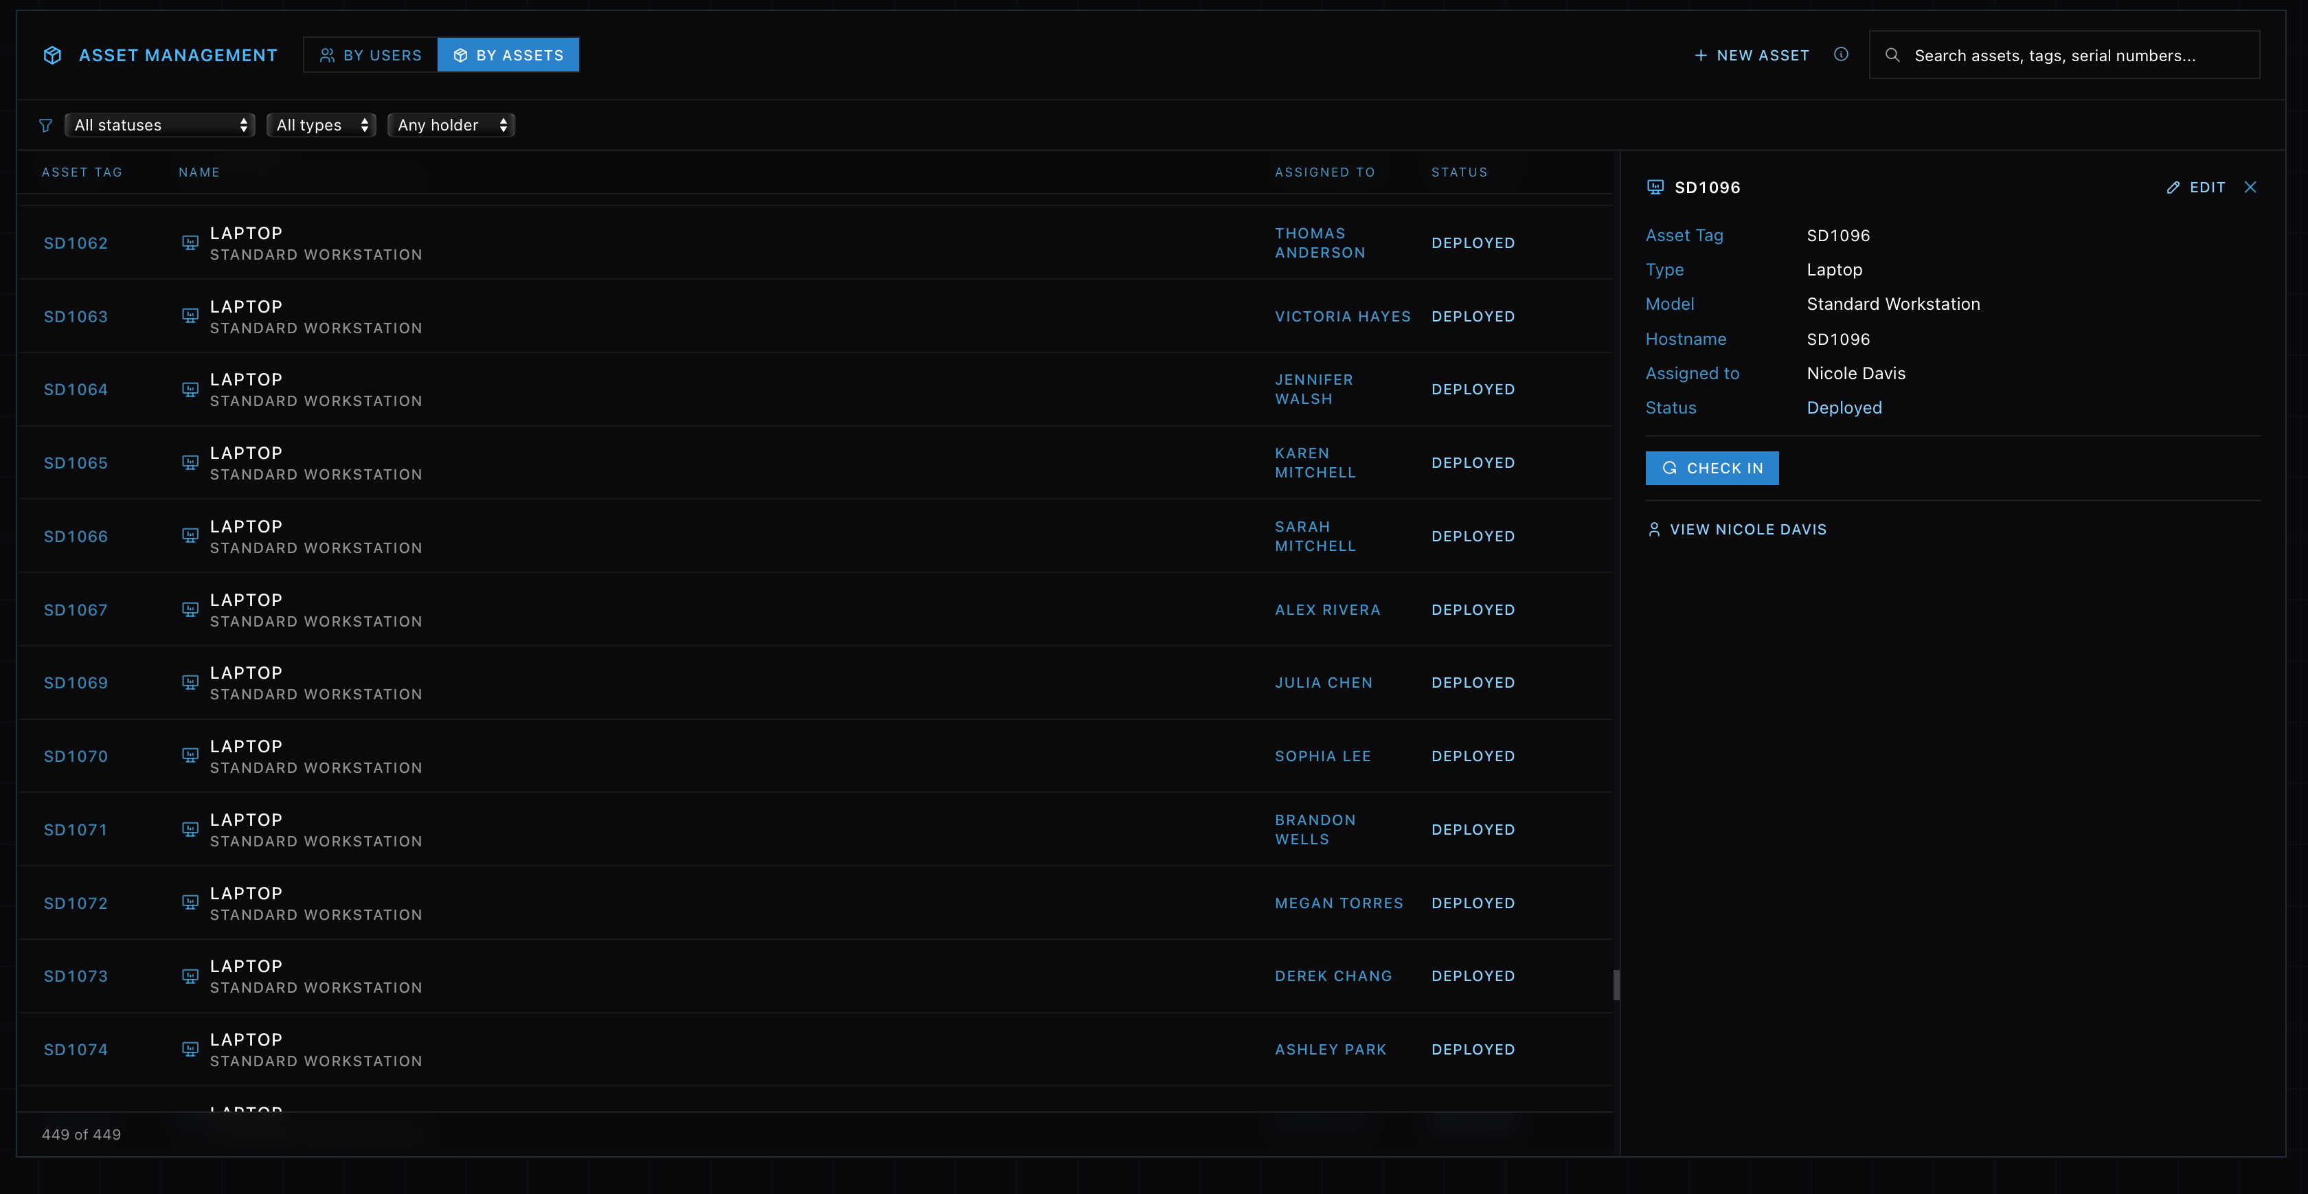Viewport: 2308px width, 1194px height.
Task: Click the laptop icon in row SD1064
Action: coord(190,390)
